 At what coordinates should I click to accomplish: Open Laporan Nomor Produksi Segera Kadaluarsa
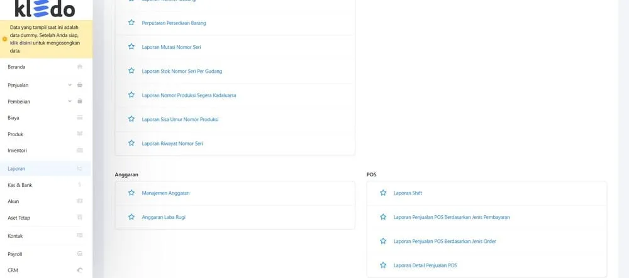(x=189, y=95)
